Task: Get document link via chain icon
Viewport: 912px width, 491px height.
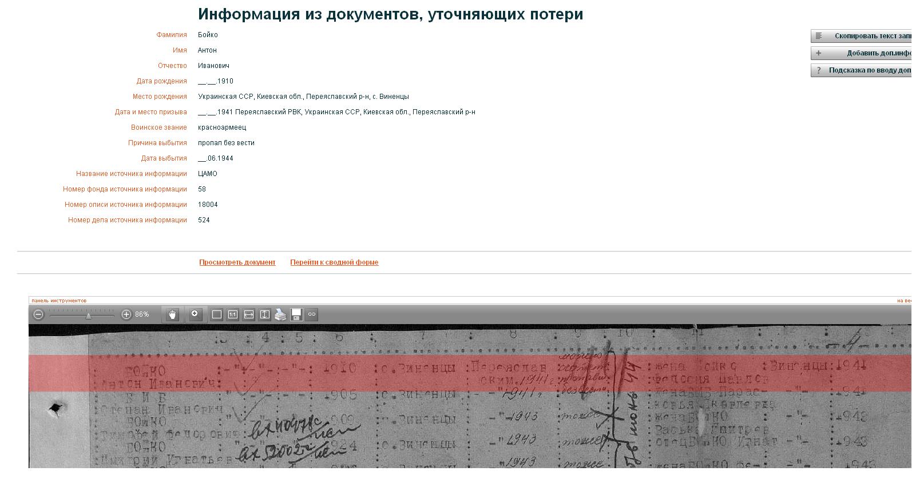Action: pos(312,314)
